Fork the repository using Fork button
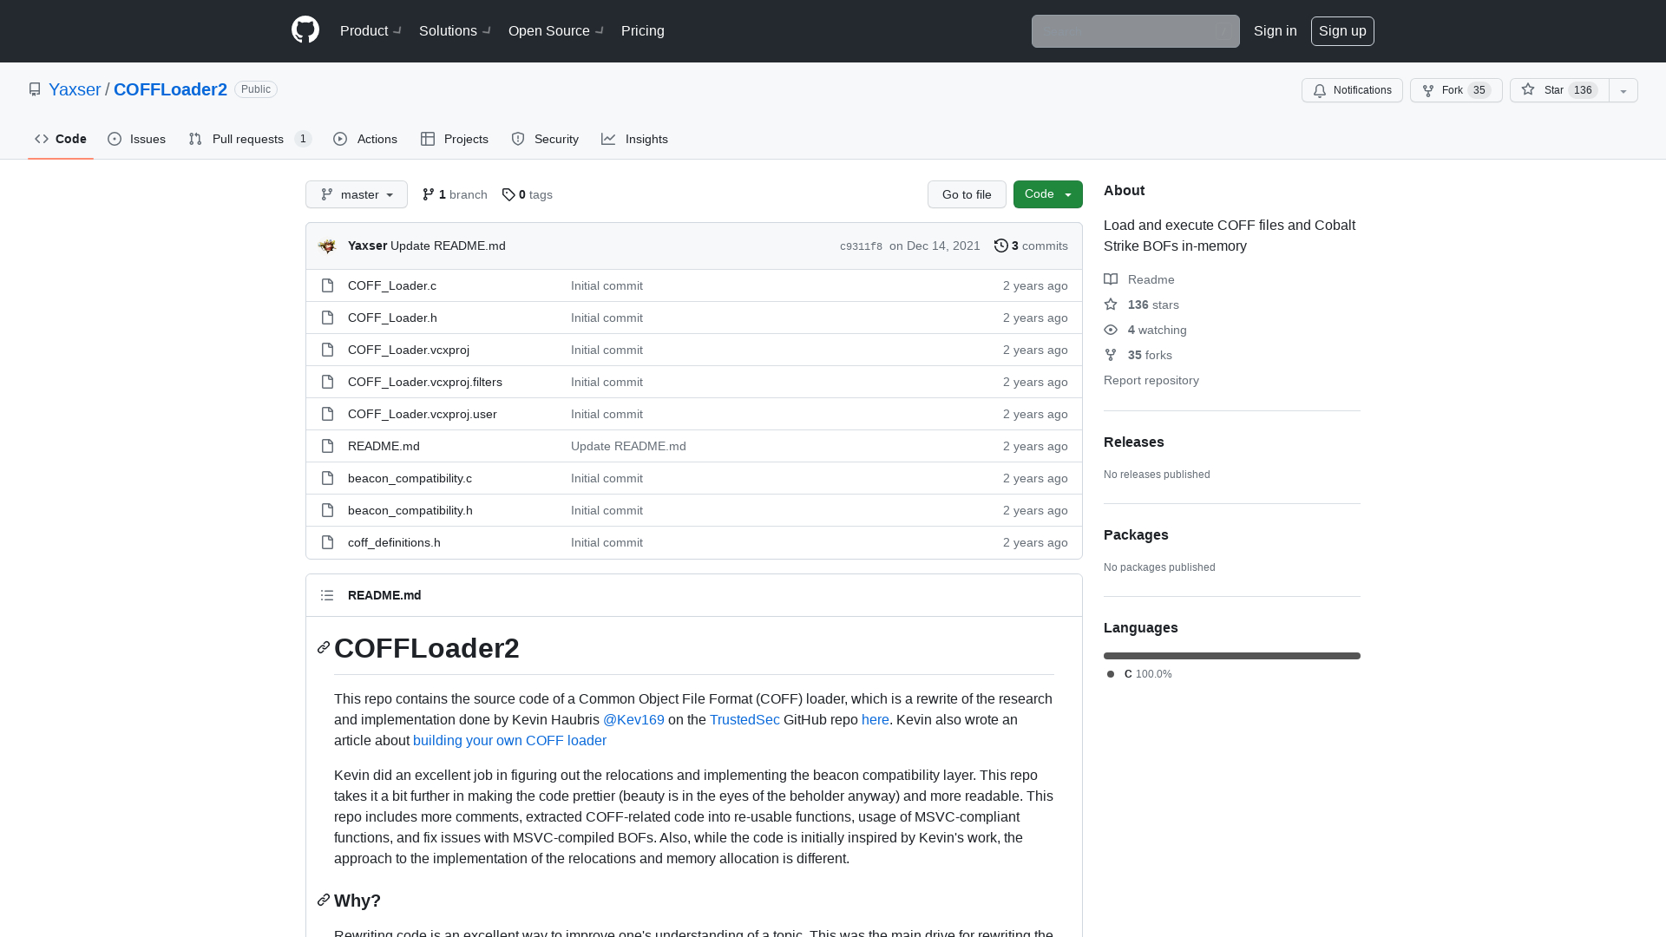The image size is (1666, 937). pyautogui.click(x=1456, y=90)
